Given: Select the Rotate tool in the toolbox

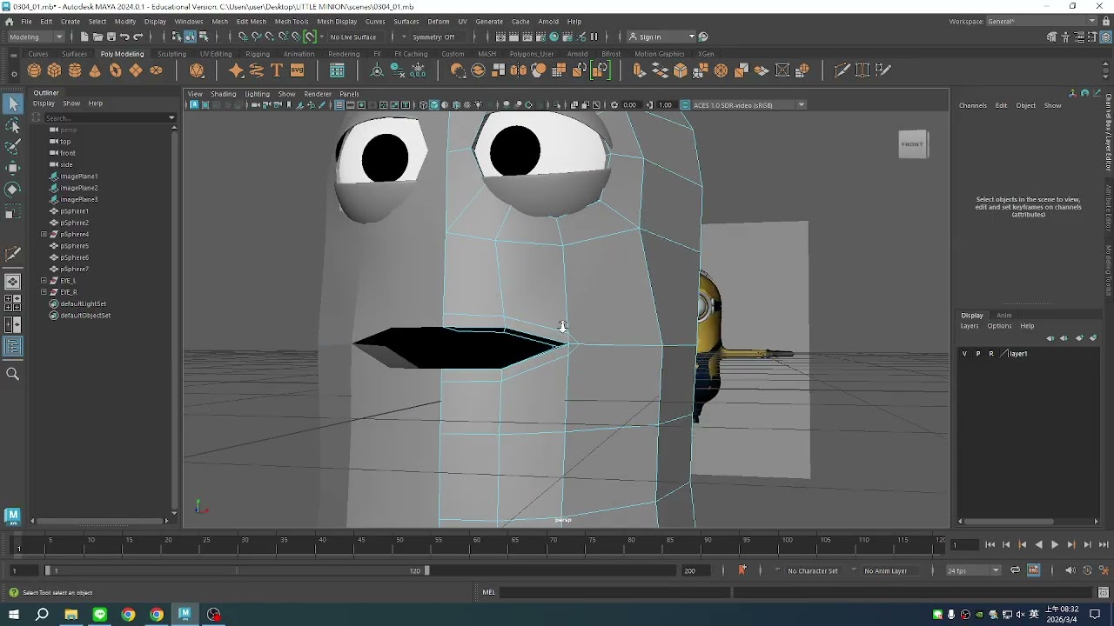Looking at the screenshot, I should click(12, 189).
